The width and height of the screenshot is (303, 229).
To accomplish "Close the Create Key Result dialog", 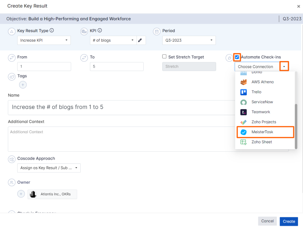I will [298, 6].
